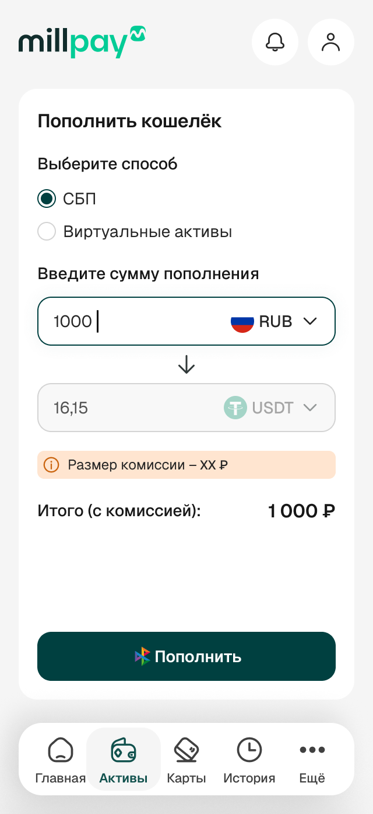Click the millpay logo
The height and width of the screenshot is (814, 373).
[82, 41]
